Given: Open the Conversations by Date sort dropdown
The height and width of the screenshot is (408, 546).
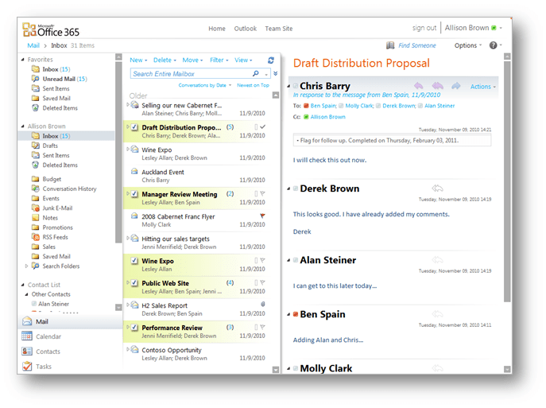Looking at the screenshot, I should click(x=205, y=84).
